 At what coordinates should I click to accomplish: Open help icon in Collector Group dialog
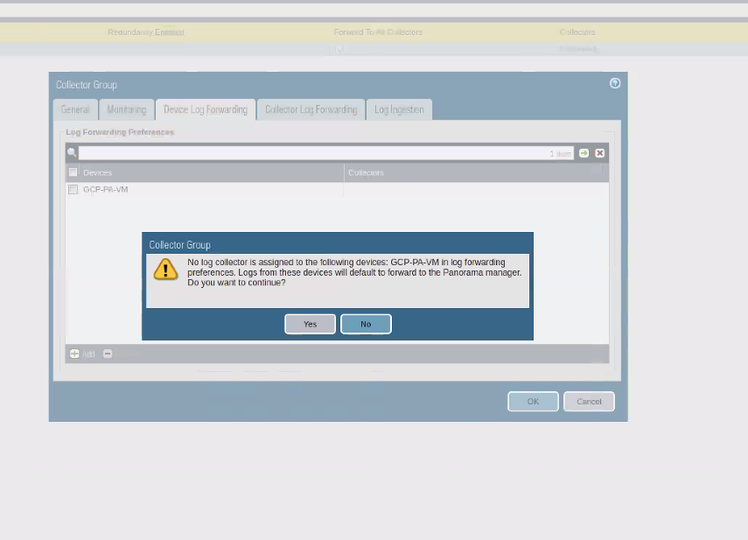click(x=615, y=83)
